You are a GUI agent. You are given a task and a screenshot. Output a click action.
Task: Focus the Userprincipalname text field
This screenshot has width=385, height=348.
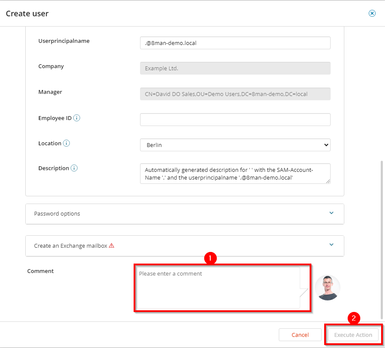235,43
